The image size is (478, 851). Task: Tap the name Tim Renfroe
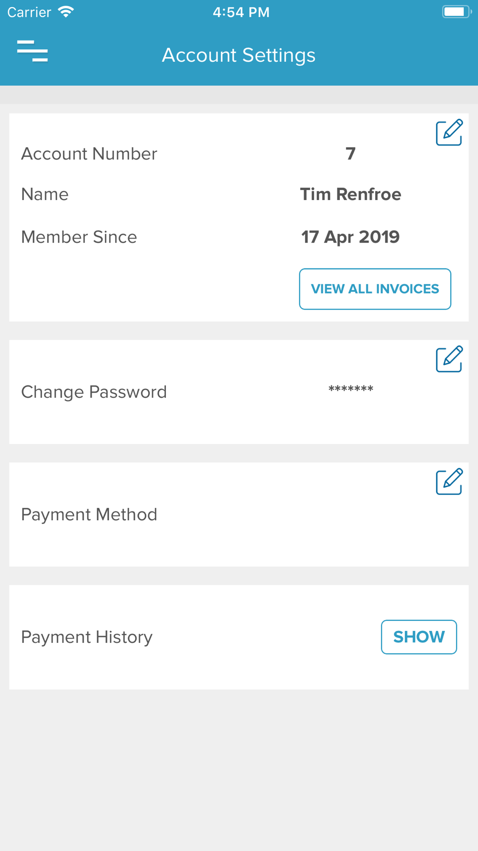coord(350,194)
